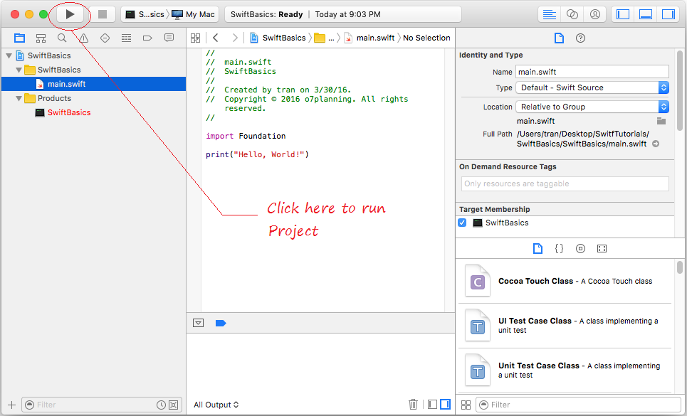Choose file location with folder icon
This screenshot has height=416, width=687.
661,121
